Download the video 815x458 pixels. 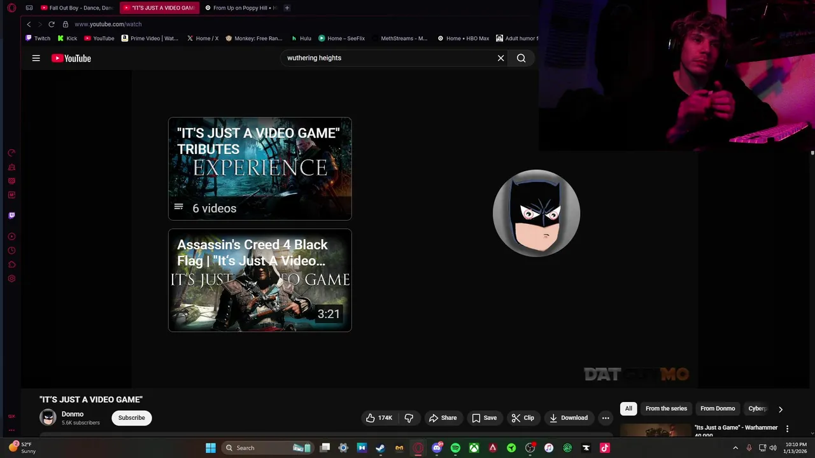tap(569, 418)
